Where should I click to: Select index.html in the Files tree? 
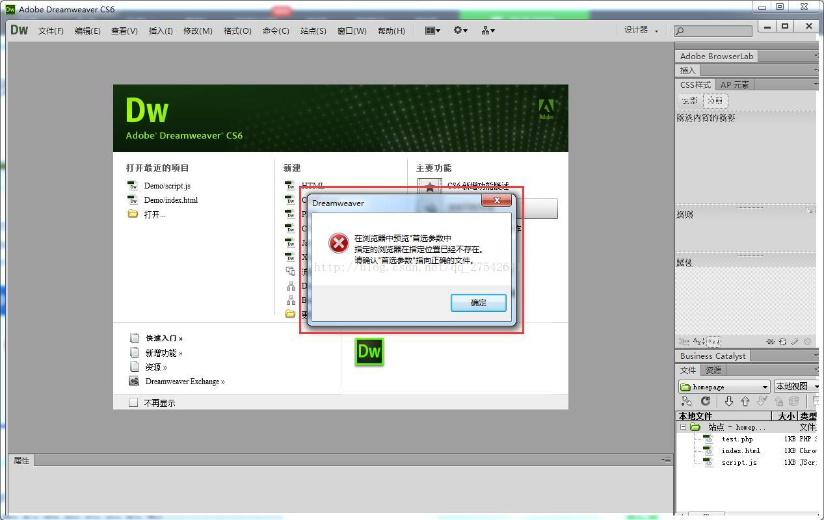pos(741,450)
